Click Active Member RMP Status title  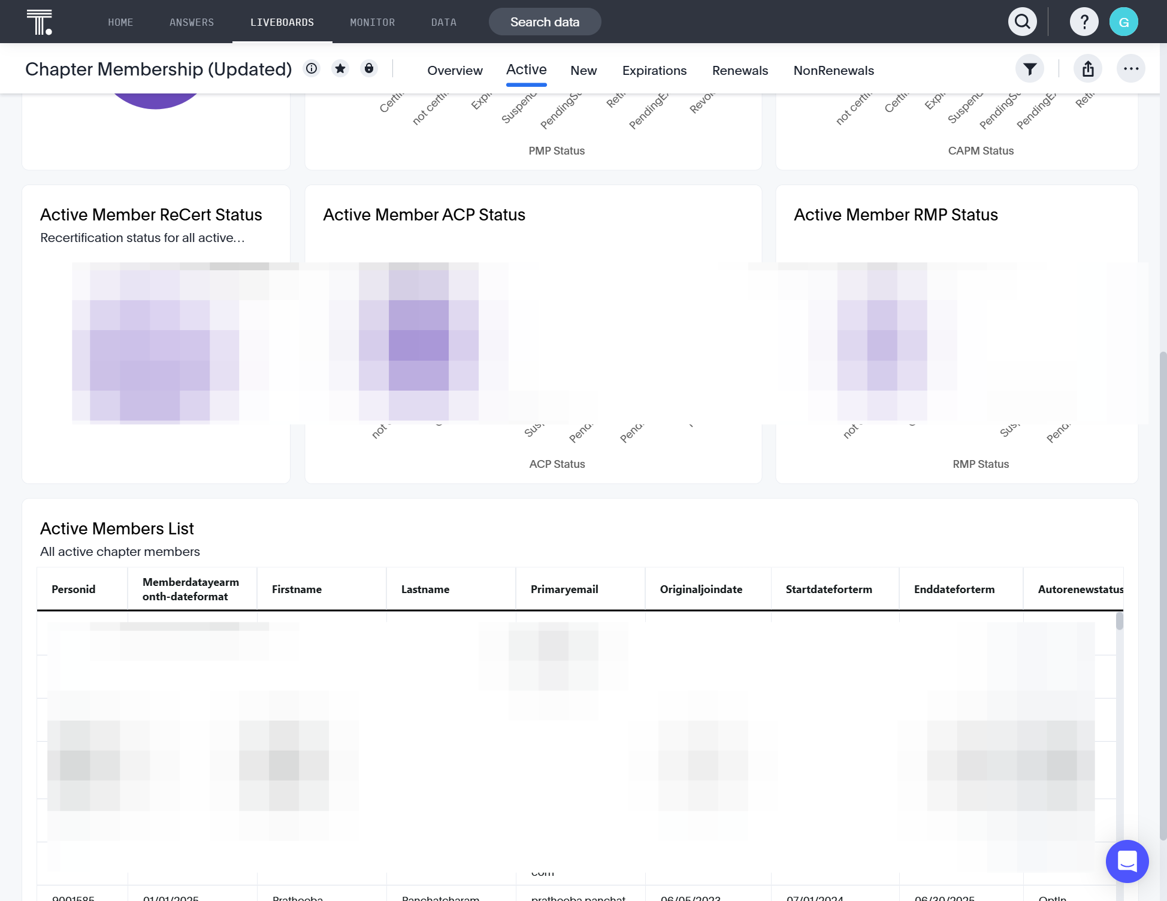pos(896,214)
